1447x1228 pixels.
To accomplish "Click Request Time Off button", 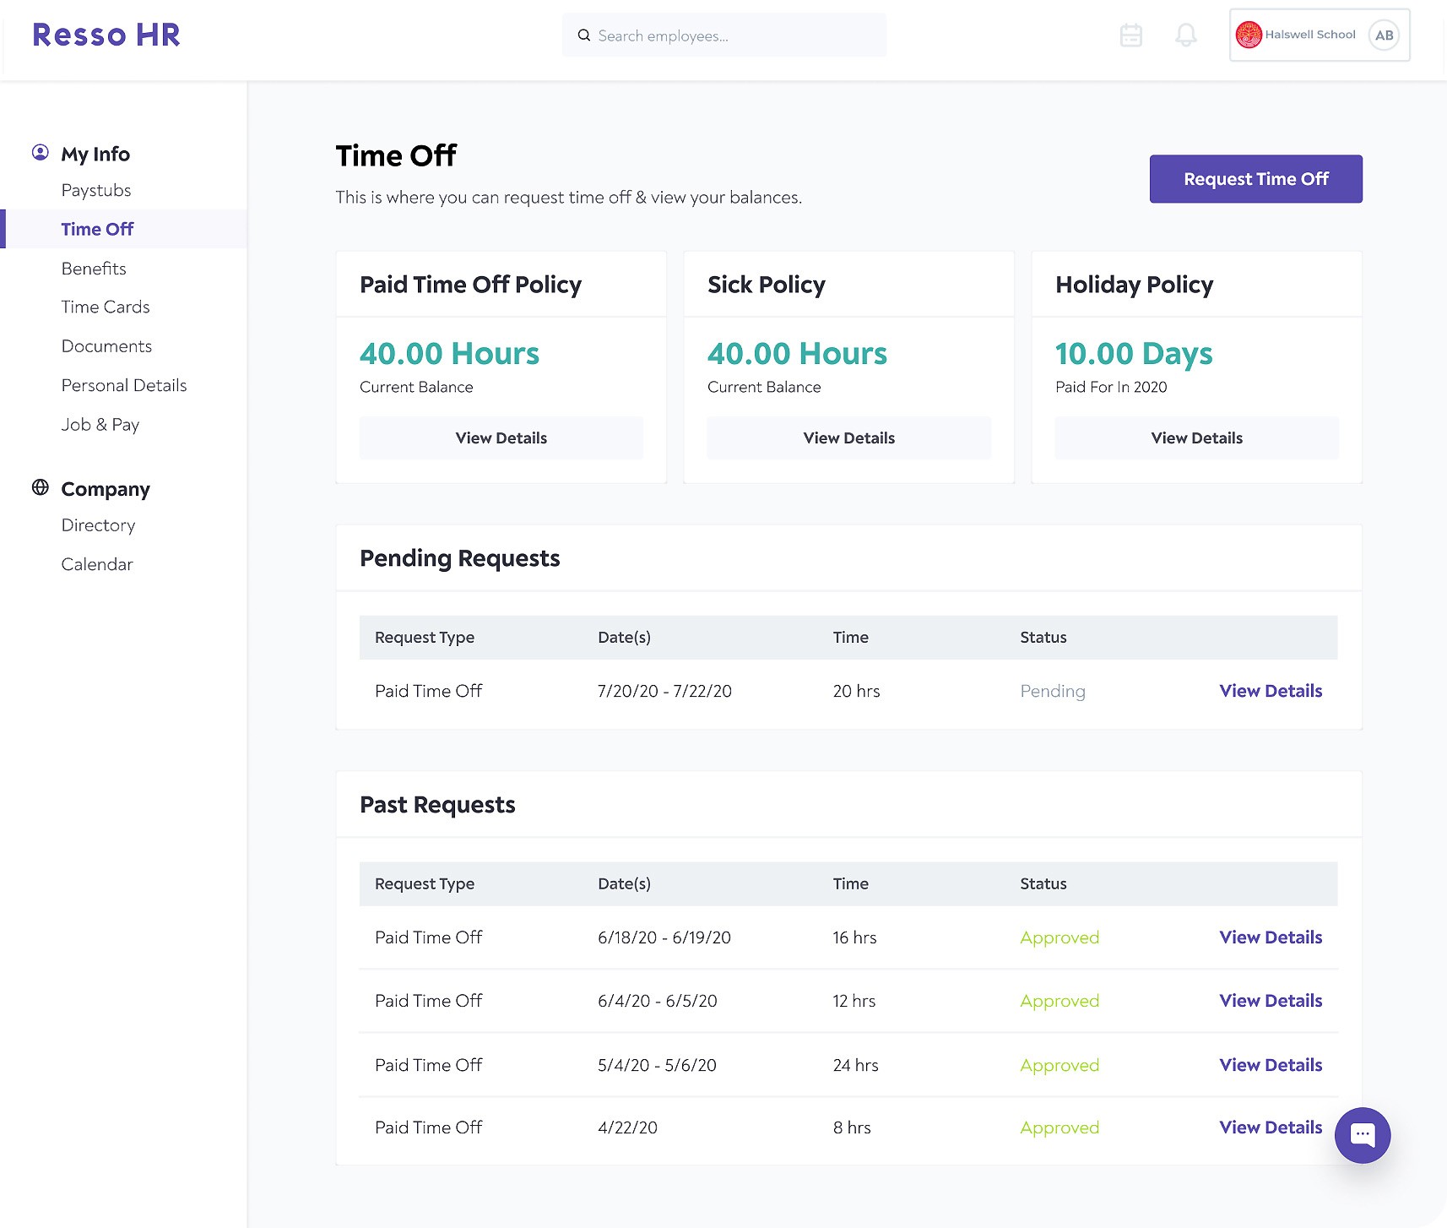I will click(1255, 179).
